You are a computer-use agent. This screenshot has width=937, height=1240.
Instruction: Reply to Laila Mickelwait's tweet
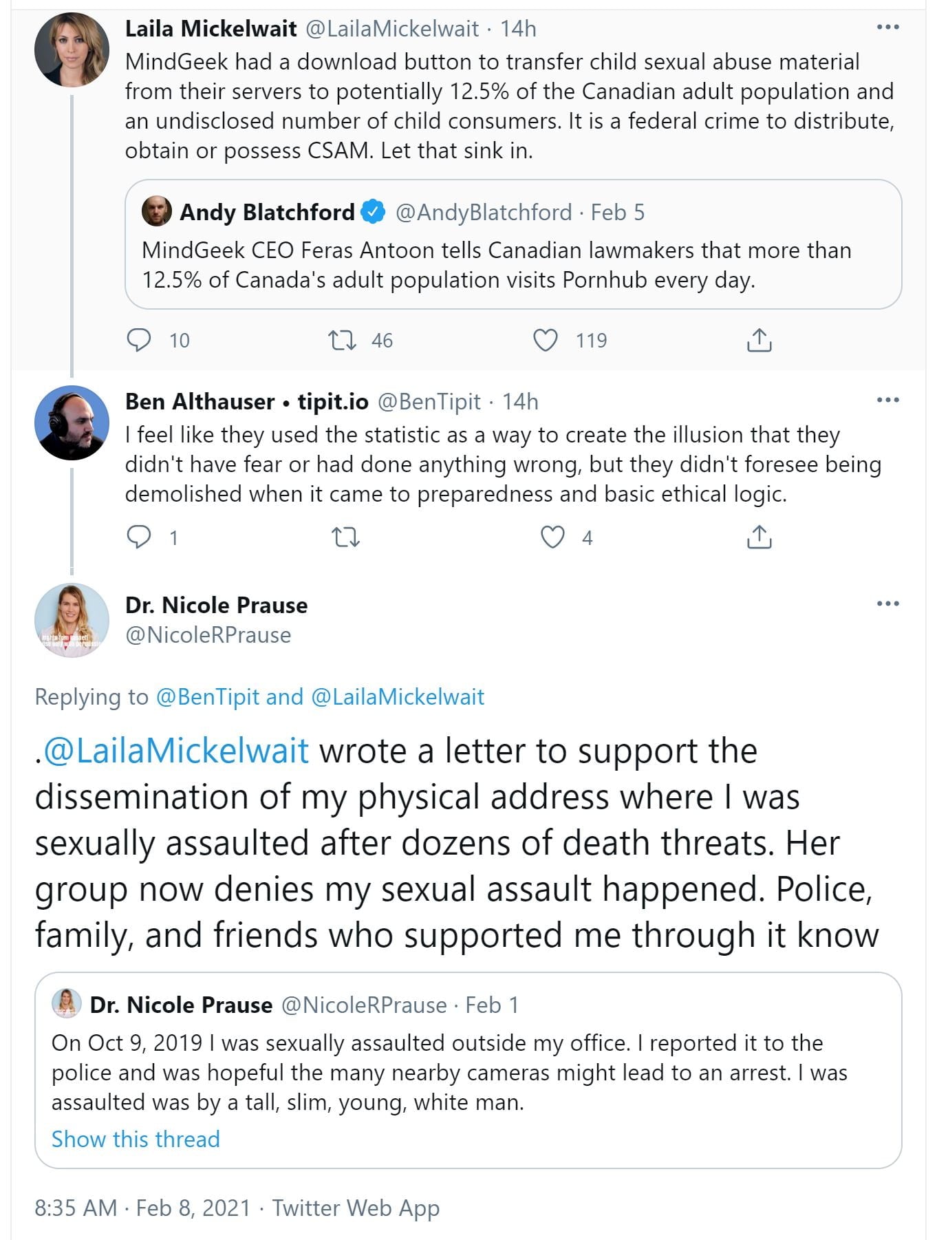click(x=140, y=340)
